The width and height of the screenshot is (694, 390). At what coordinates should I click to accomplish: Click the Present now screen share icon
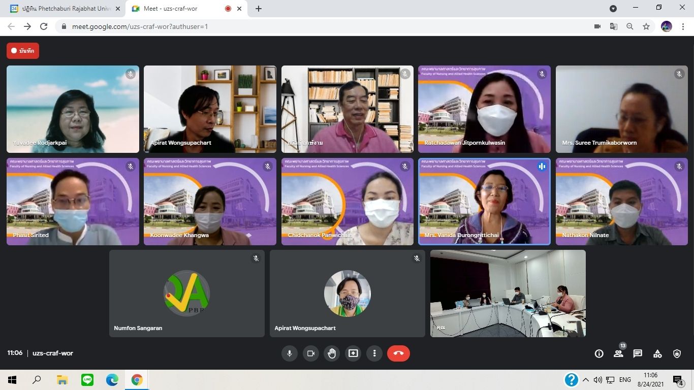(x=353, y=353)
